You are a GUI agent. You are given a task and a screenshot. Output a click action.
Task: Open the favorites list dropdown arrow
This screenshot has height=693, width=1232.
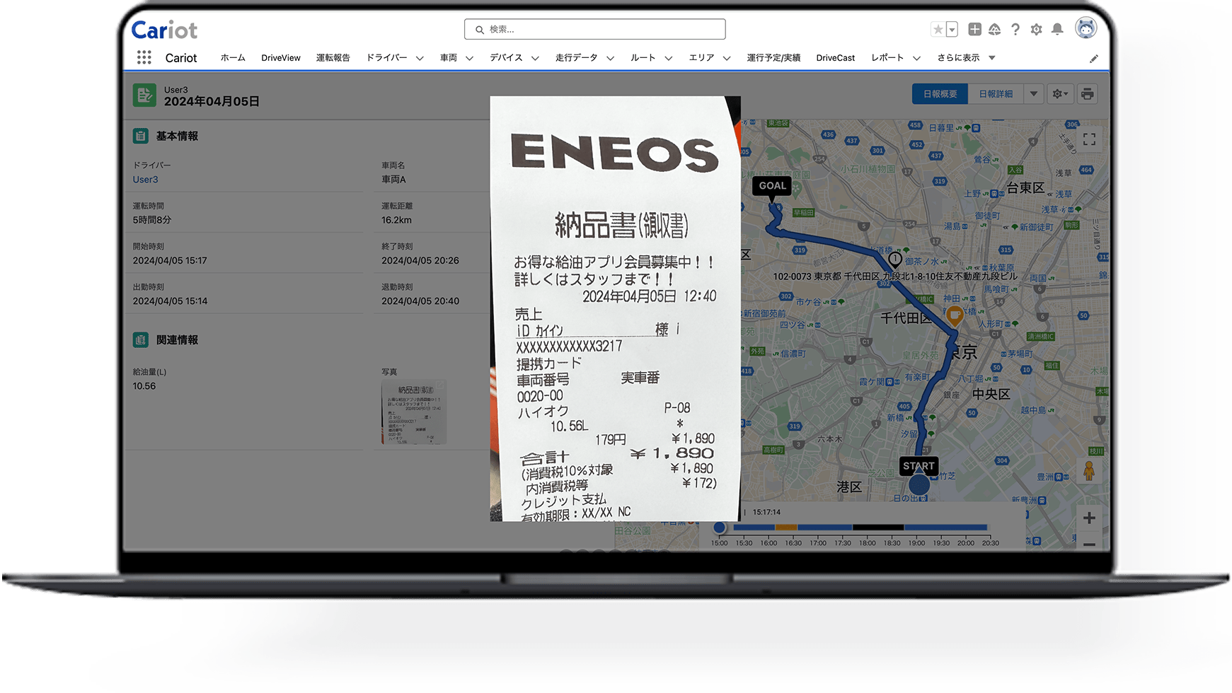pos(952,29)
